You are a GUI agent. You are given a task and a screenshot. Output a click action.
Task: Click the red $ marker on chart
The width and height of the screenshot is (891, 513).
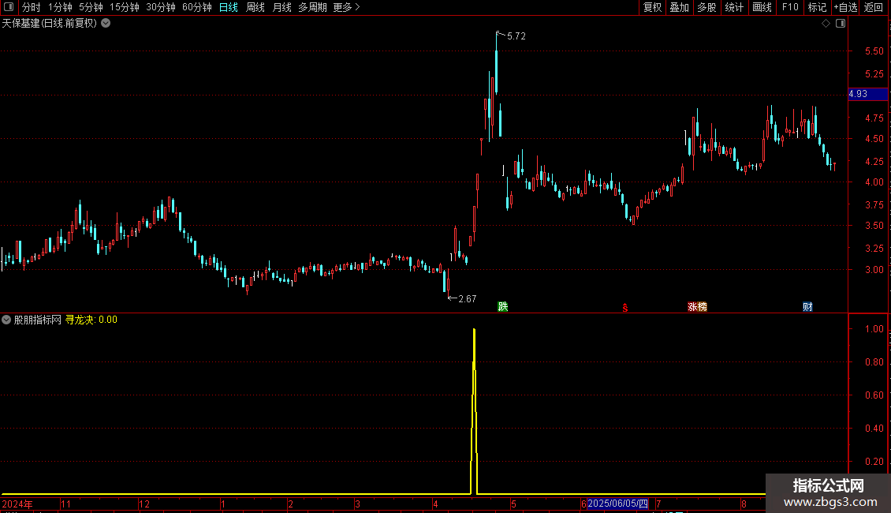pyautogui.click(x=625, y=308)
